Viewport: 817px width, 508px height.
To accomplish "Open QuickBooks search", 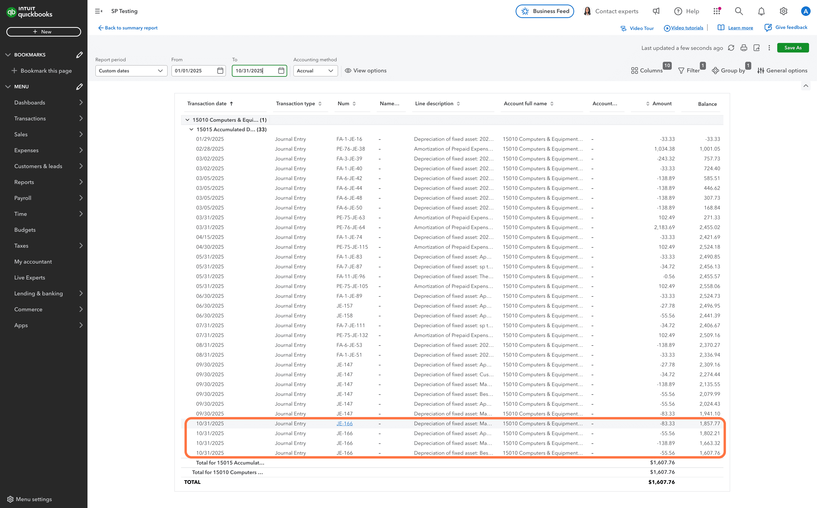I will pos(739,11).
